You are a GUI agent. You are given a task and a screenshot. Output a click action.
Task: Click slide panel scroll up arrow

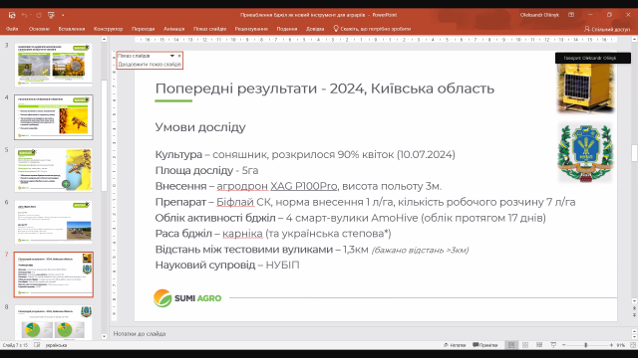104,40
